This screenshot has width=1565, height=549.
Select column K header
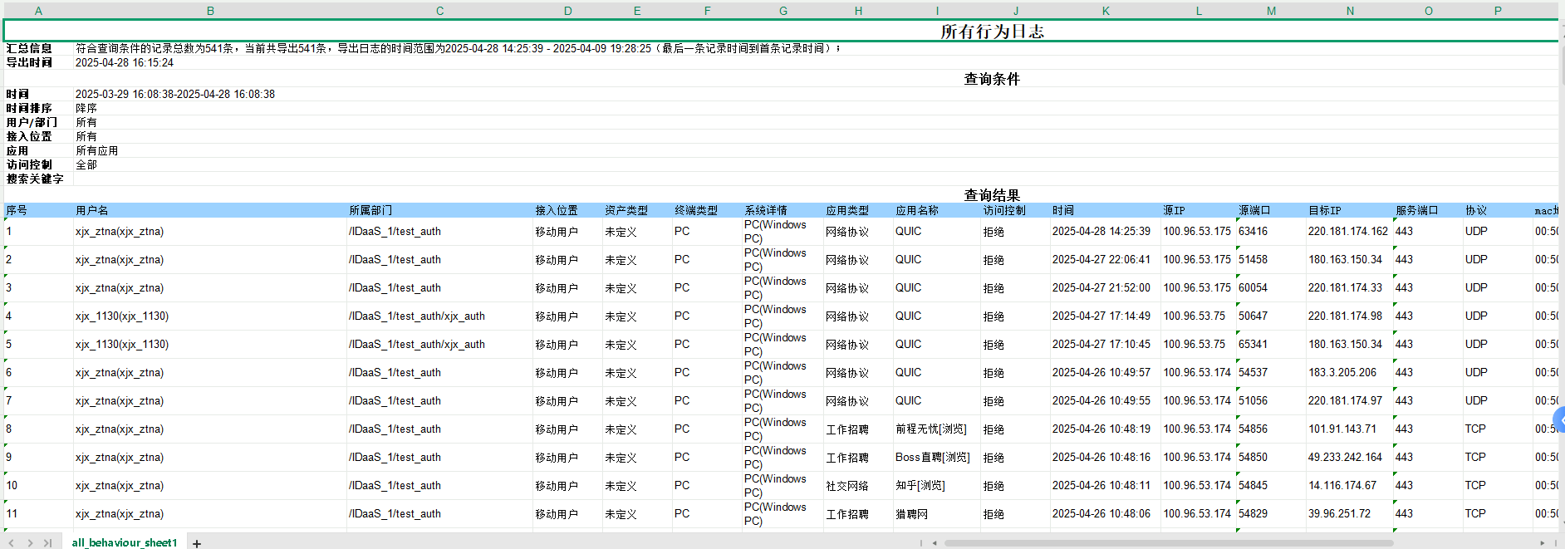point(1106,11)
